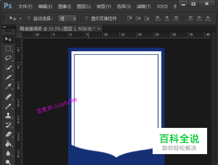Select the Eraser tool
218x165 pixels.
click(8, 134)
